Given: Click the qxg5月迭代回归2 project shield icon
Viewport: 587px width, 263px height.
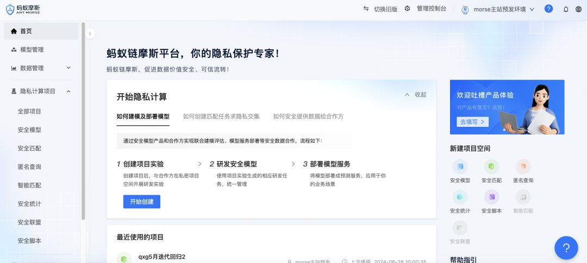Looking at the screenshot, I should (124, 259).
